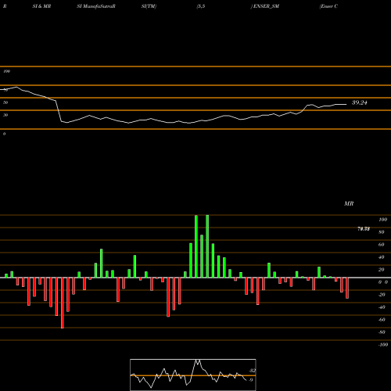This screenshot has height=391, width=391.
Task: Click the 'SI & MR' header text
Action: (x=41, y=6)
